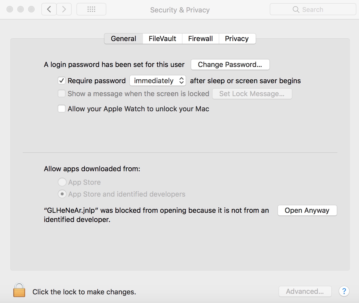359x303 pixels.
Task: Switch to the Firewall tab
Action: (x=200, y=39)
